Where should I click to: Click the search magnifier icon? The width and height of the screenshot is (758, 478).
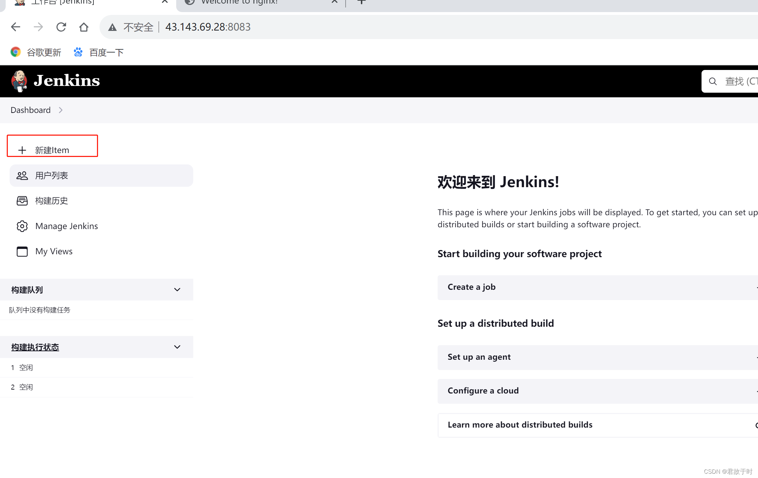pos(713,81)
